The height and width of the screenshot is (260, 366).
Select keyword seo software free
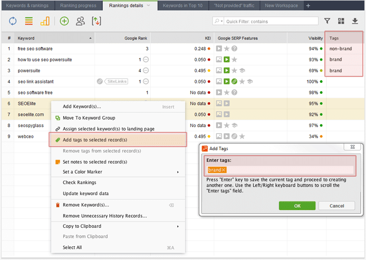click(35, 92)
